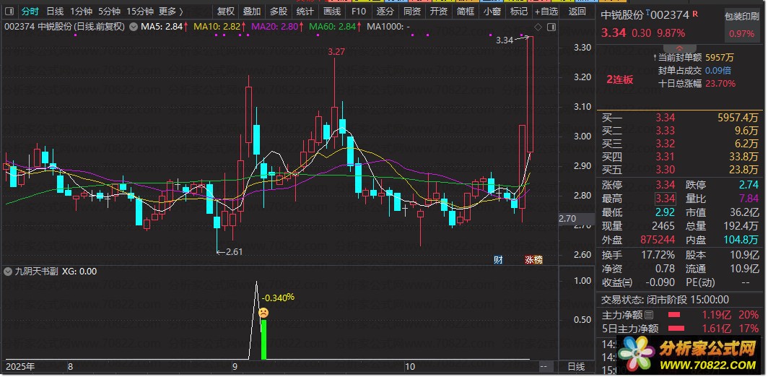Click 同资 toolbar button

412,12
